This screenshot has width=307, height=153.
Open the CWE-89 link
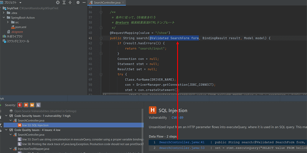coord(177,118)
